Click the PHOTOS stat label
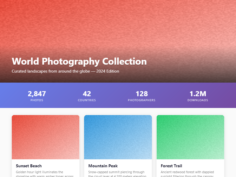 [37, 100]
